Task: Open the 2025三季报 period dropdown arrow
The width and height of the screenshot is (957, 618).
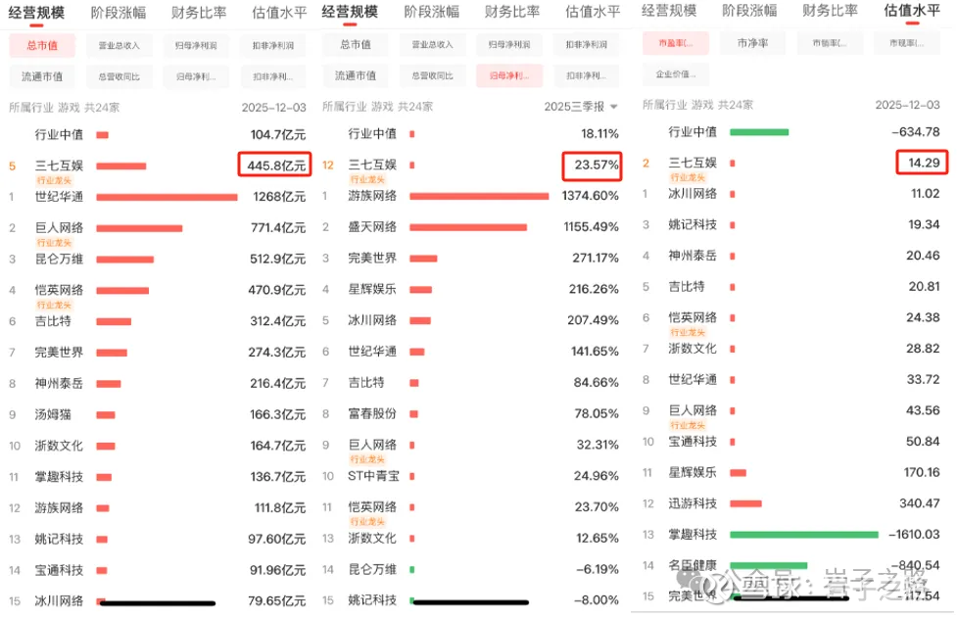Action: point(614,107)
